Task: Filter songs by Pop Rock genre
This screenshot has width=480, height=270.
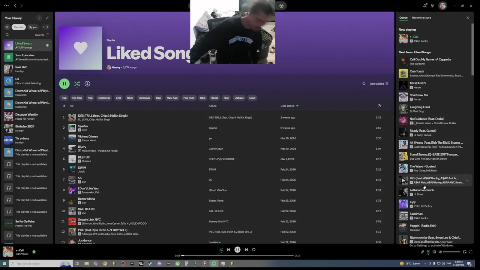Action: point(189,98)
